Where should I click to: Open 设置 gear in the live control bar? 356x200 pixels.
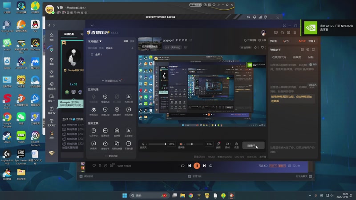(x=236, y=145)
